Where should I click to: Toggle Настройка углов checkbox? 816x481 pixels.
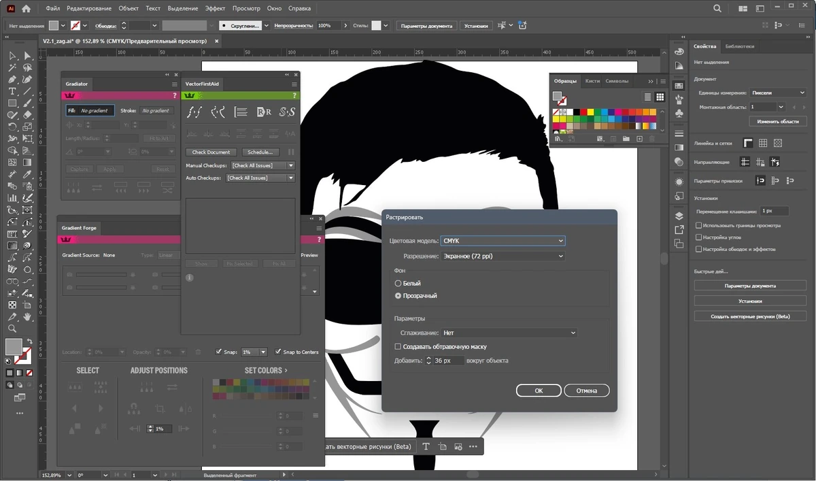point(699,237)
